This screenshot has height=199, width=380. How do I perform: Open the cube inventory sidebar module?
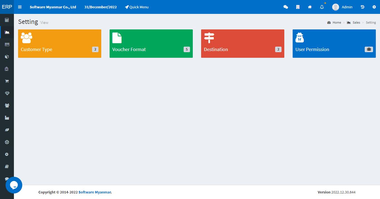pyautogui.click(x=7, y=57)
